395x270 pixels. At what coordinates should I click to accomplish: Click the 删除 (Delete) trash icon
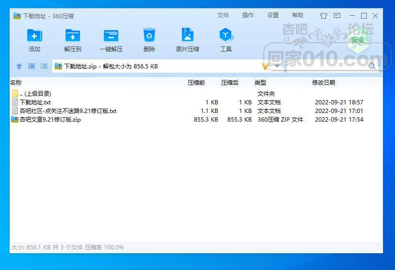149,35
